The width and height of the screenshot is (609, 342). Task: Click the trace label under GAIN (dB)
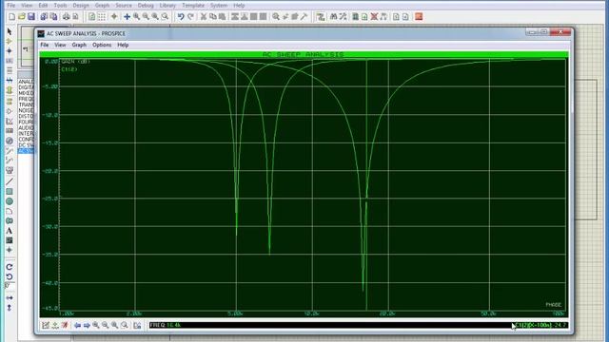point(69,69)
